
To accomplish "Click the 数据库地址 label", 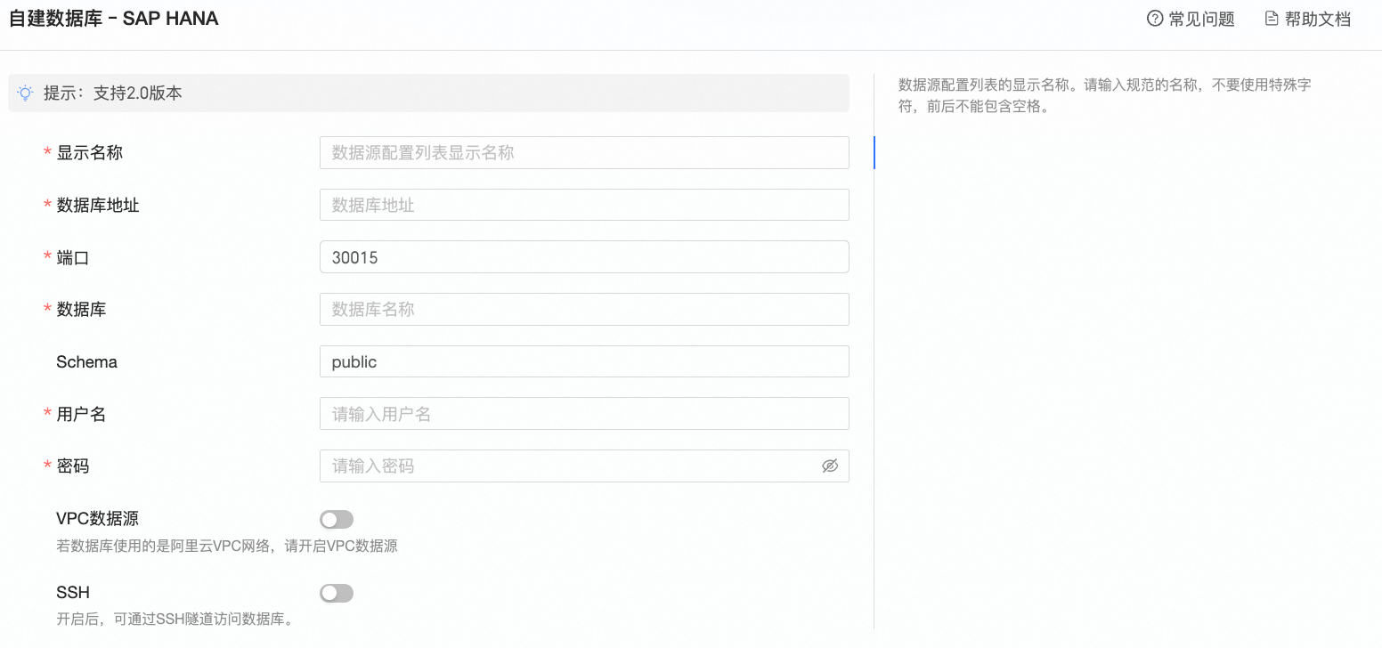I will pos(98,205).
